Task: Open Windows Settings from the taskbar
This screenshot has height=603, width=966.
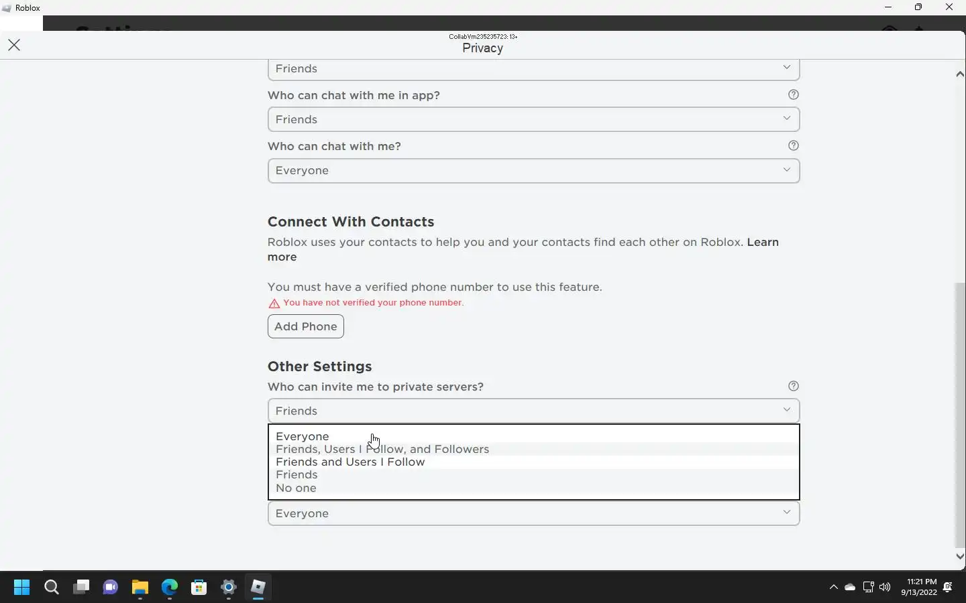Action: click(x=229, y=588)
